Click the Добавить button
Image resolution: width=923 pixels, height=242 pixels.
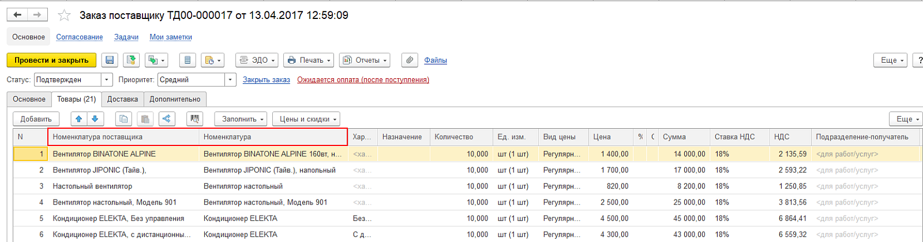[36, 119]
